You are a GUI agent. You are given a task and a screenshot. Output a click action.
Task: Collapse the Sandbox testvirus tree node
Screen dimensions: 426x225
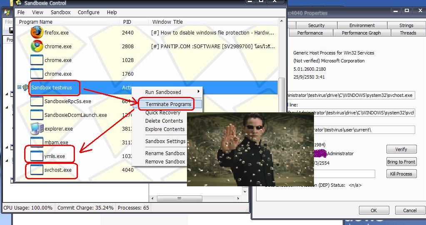19,87
